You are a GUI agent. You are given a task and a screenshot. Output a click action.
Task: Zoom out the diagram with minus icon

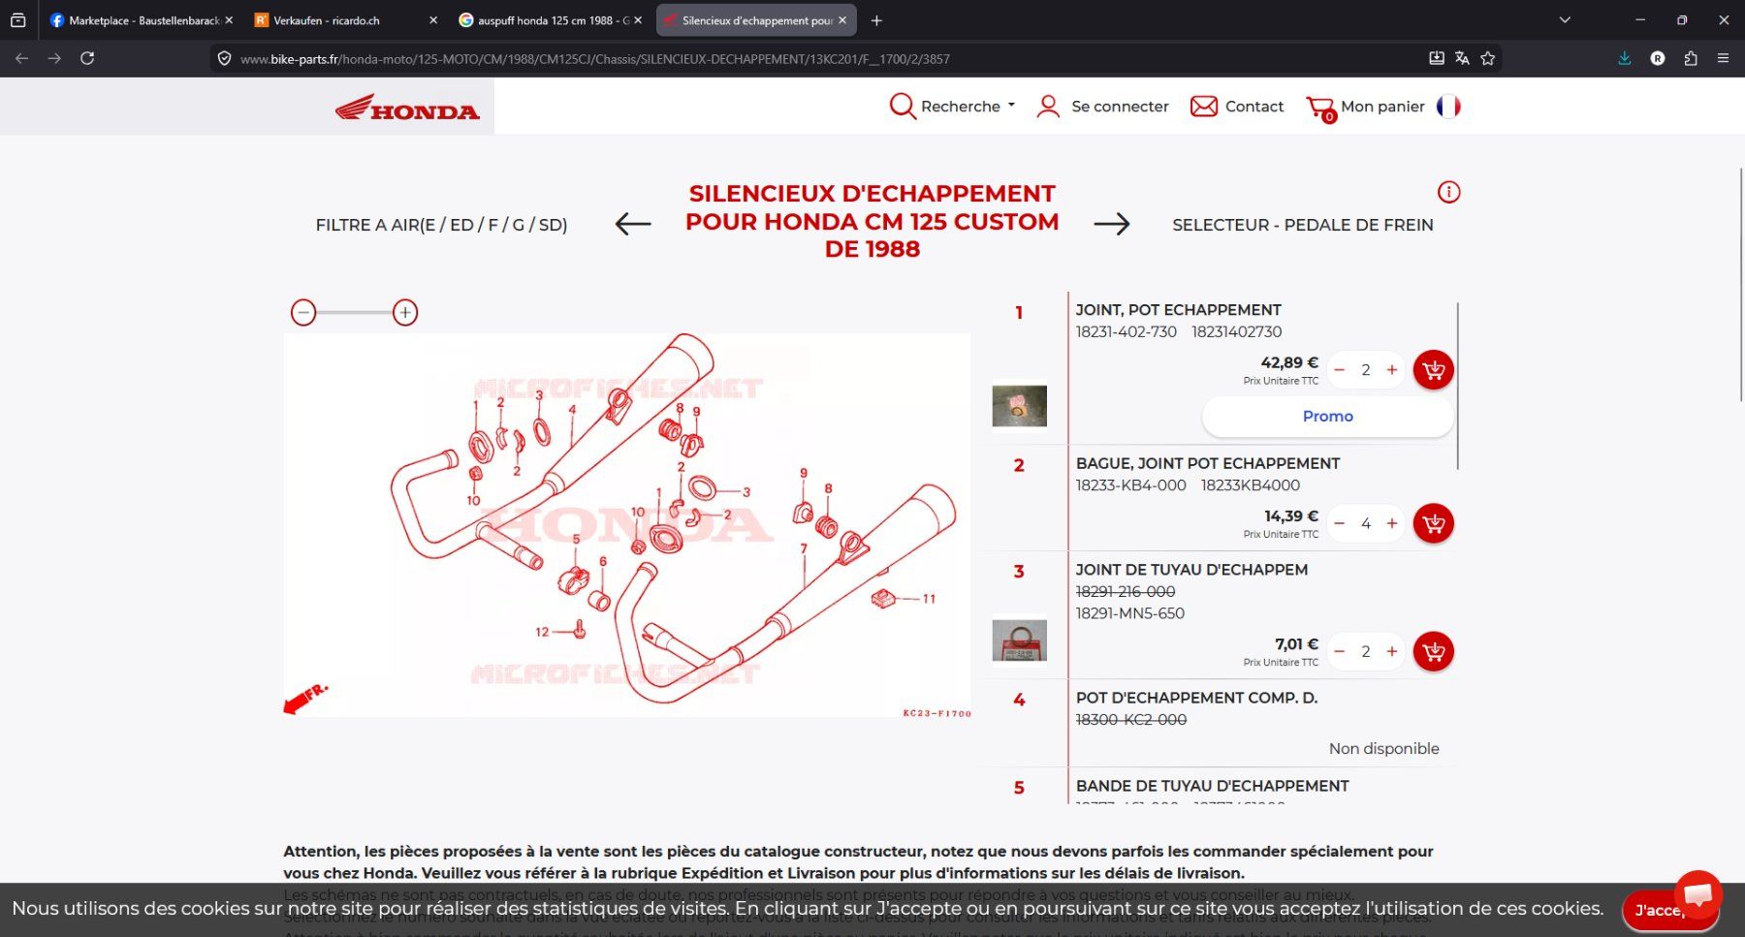pyautogui.click(x=303, y=312)
